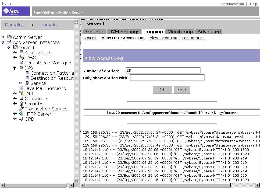Screen dimensions: 260x188
Task: Expand the Service node under JMS
Action: (21, 83)
